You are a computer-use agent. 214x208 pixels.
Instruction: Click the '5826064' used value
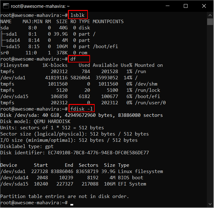(x=80, y=78)
